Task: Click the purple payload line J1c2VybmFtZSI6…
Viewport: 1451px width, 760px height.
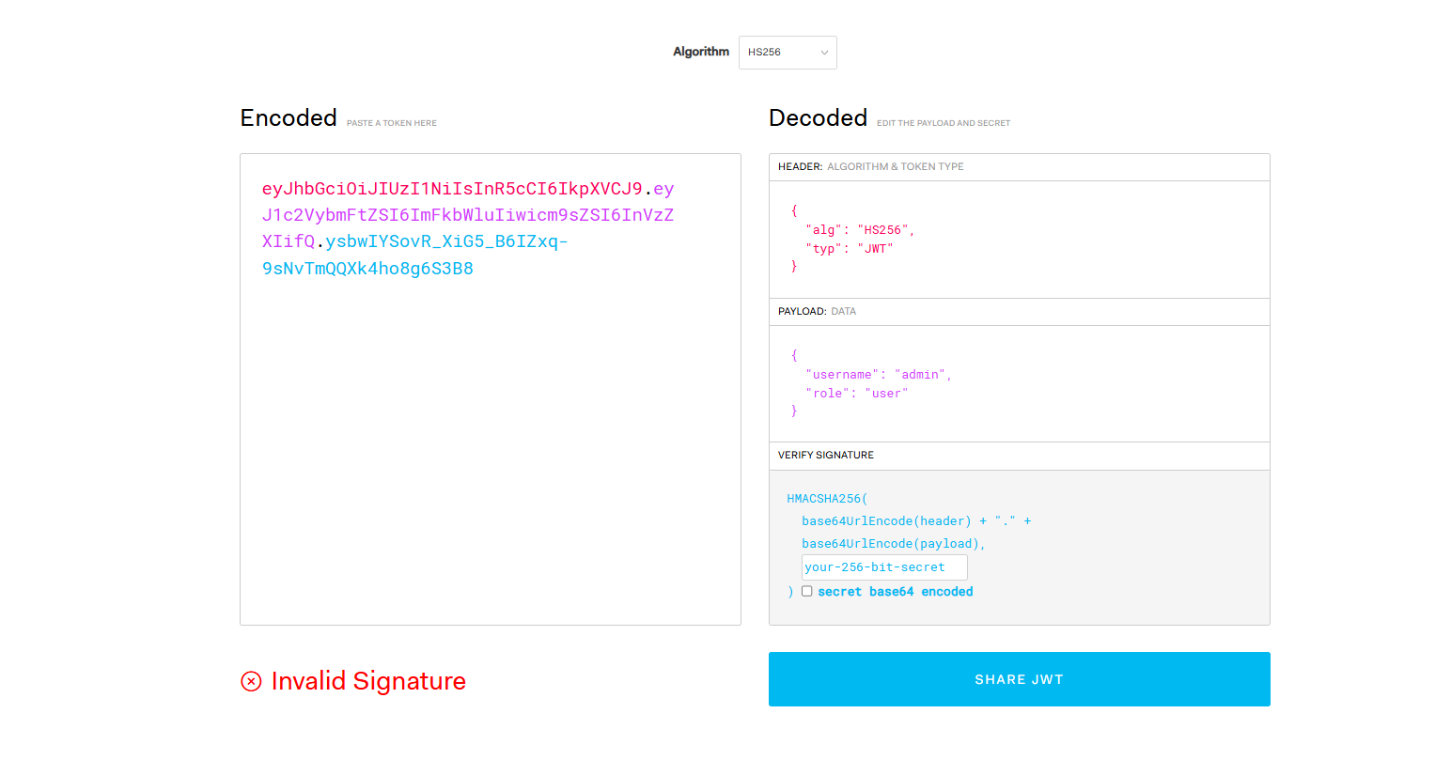Action: click(468, 215)
